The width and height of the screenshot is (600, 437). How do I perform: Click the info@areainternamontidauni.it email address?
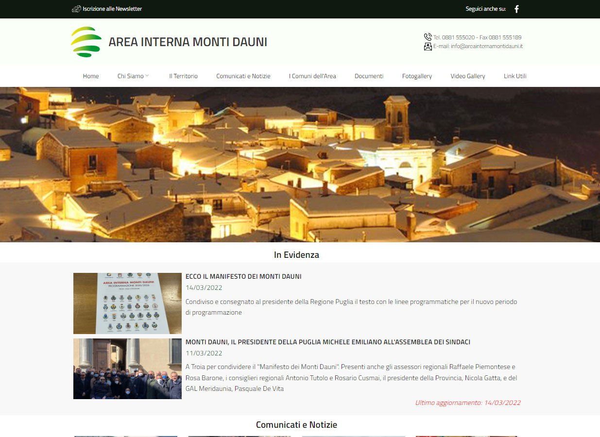(x=487, y=47)
